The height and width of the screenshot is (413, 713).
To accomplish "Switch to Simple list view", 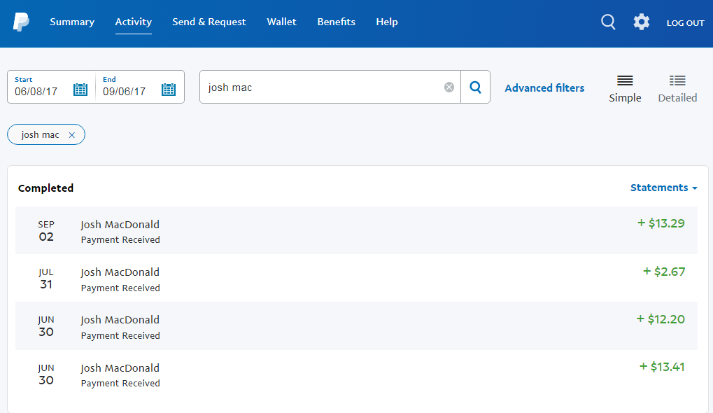I will [625, 88].
